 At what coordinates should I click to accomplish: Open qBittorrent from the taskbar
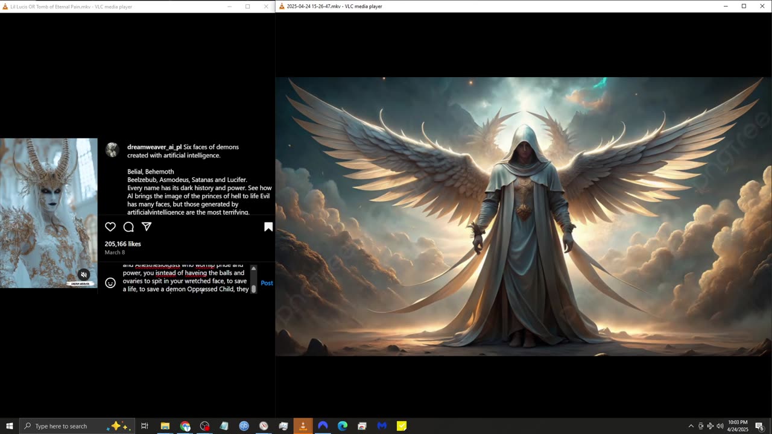tap(244, 426)
